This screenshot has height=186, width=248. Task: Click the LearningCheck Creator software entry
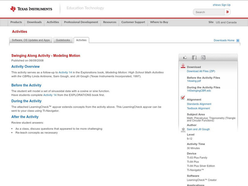coord(202,180)
